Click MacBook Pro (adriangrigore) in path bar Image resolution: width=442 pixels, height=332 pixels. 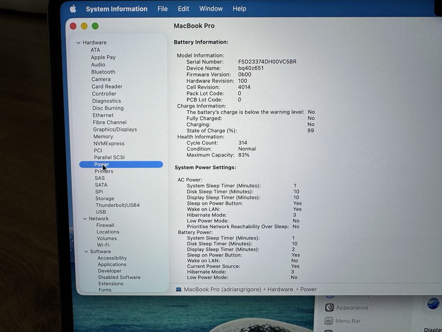click(x=222, y=289)
